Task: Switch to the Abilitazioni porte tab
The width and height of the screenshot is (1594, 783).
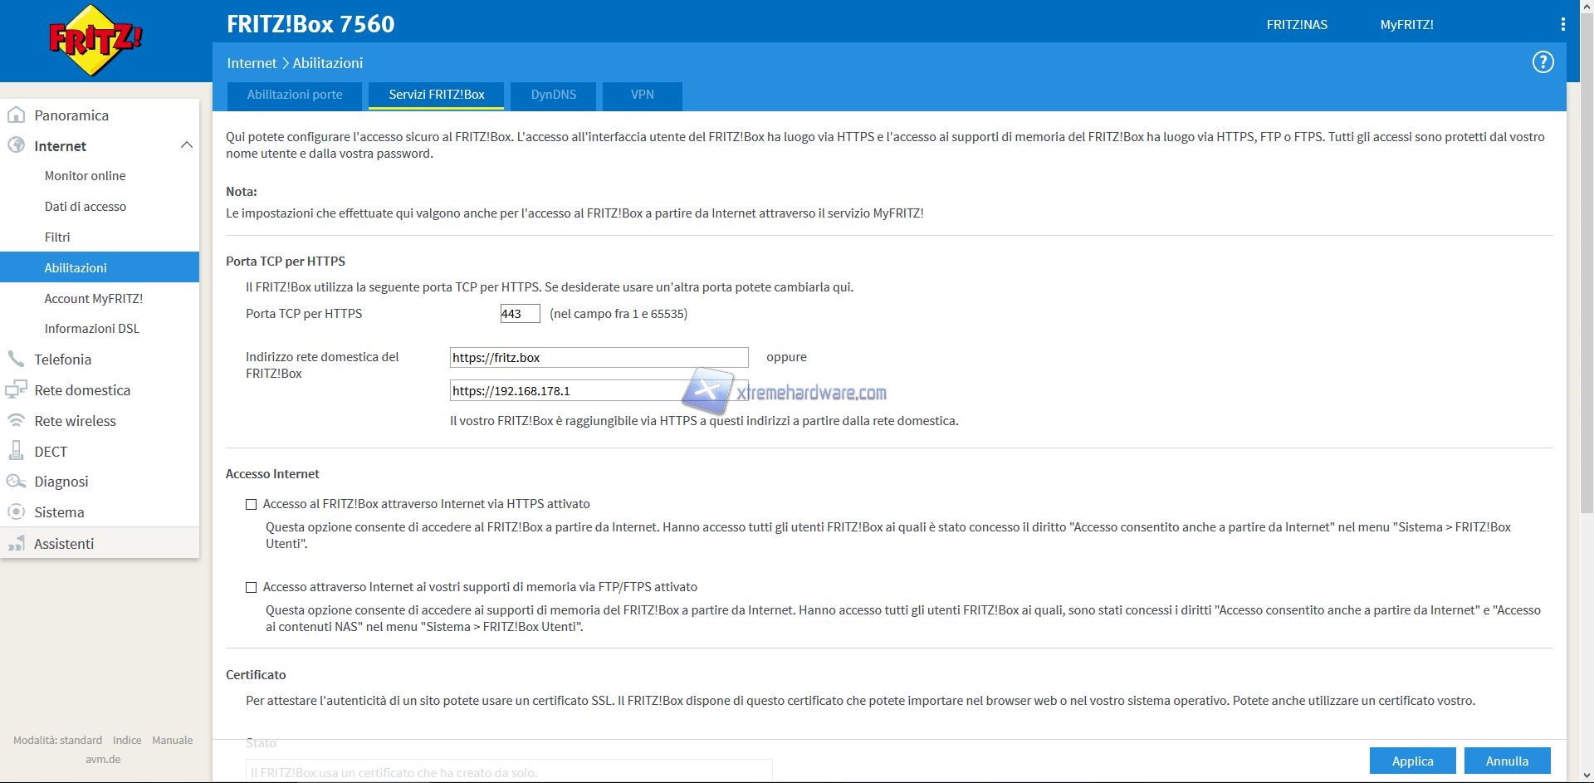Action: click(295, 95)
